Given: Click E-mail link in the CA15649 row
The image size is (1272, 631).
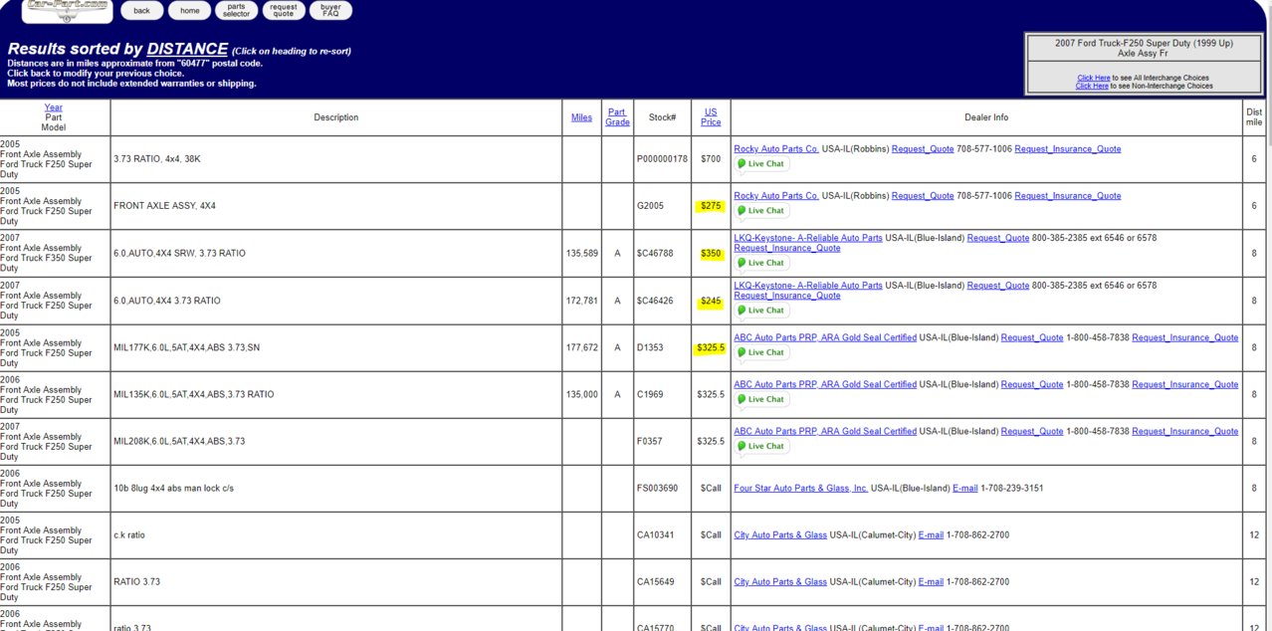Looking at the screenshot, I should pyautogui.click(x=931, y=582).
